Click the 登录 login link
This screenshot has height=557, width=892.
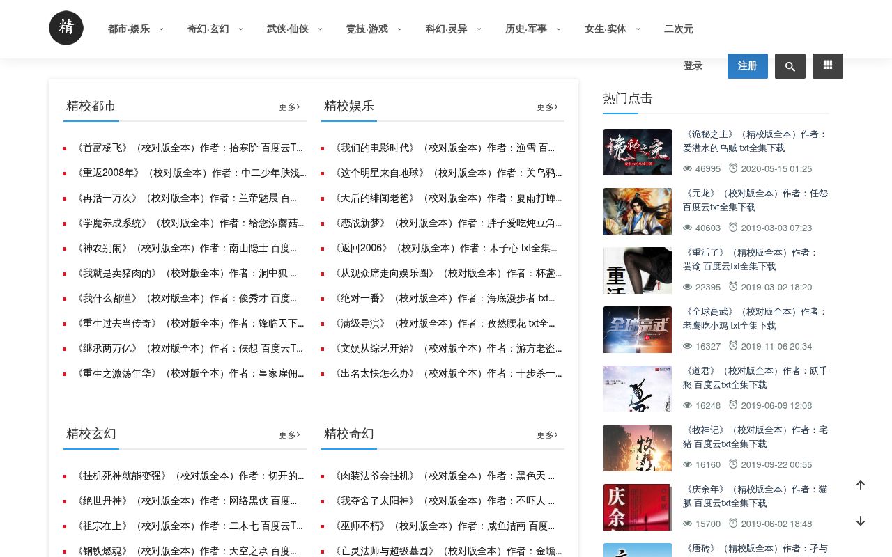point(693,66)
